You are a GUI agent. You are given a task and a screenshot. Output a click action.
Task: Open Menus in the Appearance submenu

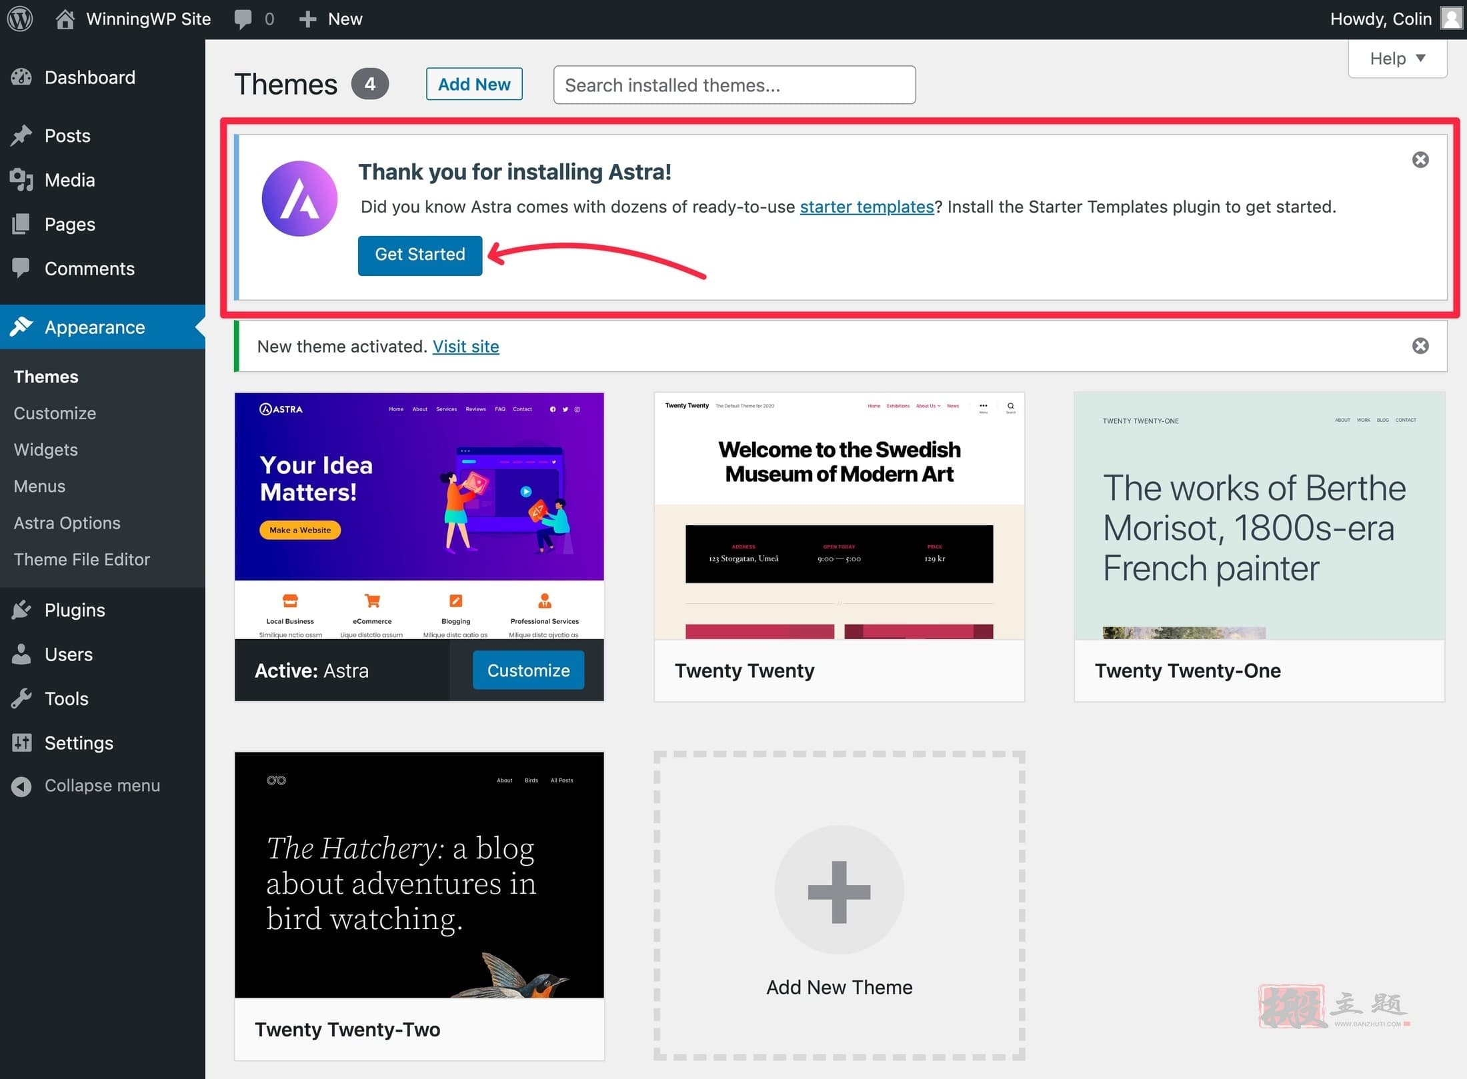tap(39, 486)
